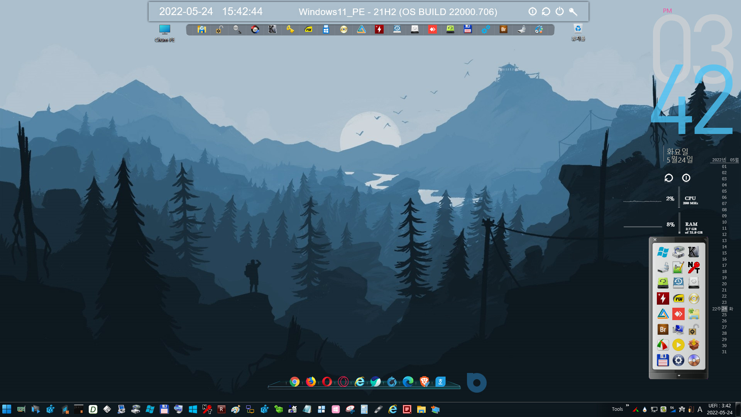The width and height of the screenshot is (741, 417).
Task: Open the padlock gear icon in top toolbar
Action: point(219,29)
